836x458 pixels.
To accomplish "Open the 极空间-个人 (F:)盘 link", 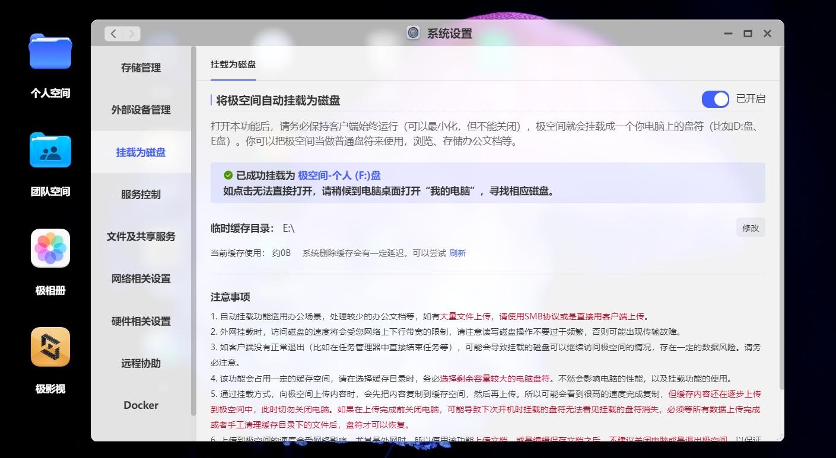I will pyautogui.click(x=339, y=175).
